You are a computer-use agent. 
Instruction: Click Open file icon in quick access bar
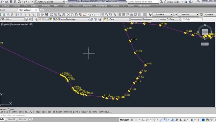pos(7,2)
